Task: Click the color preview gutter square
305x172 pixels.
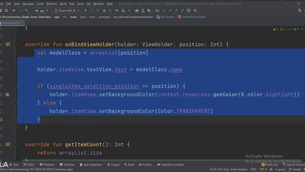Action: [8, 95]
